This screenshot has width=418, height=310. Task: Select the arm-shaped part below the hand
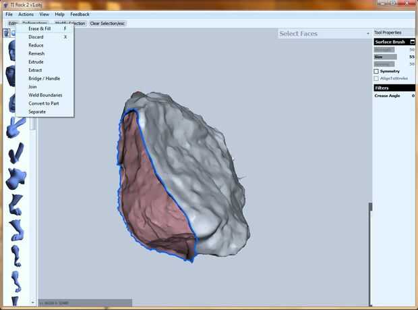tap(15, 153)
